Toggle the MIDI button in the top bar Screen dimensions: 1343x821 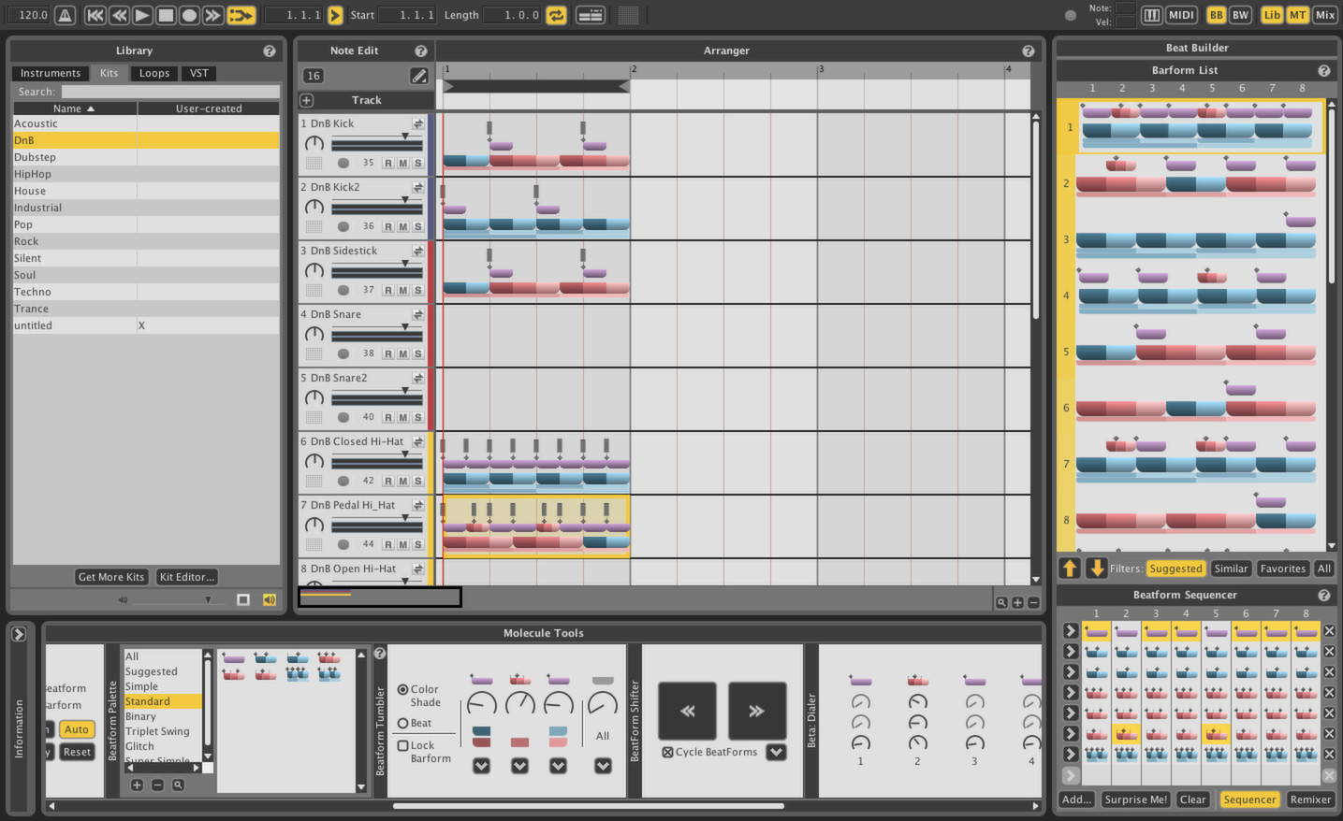pos(1181,14)
